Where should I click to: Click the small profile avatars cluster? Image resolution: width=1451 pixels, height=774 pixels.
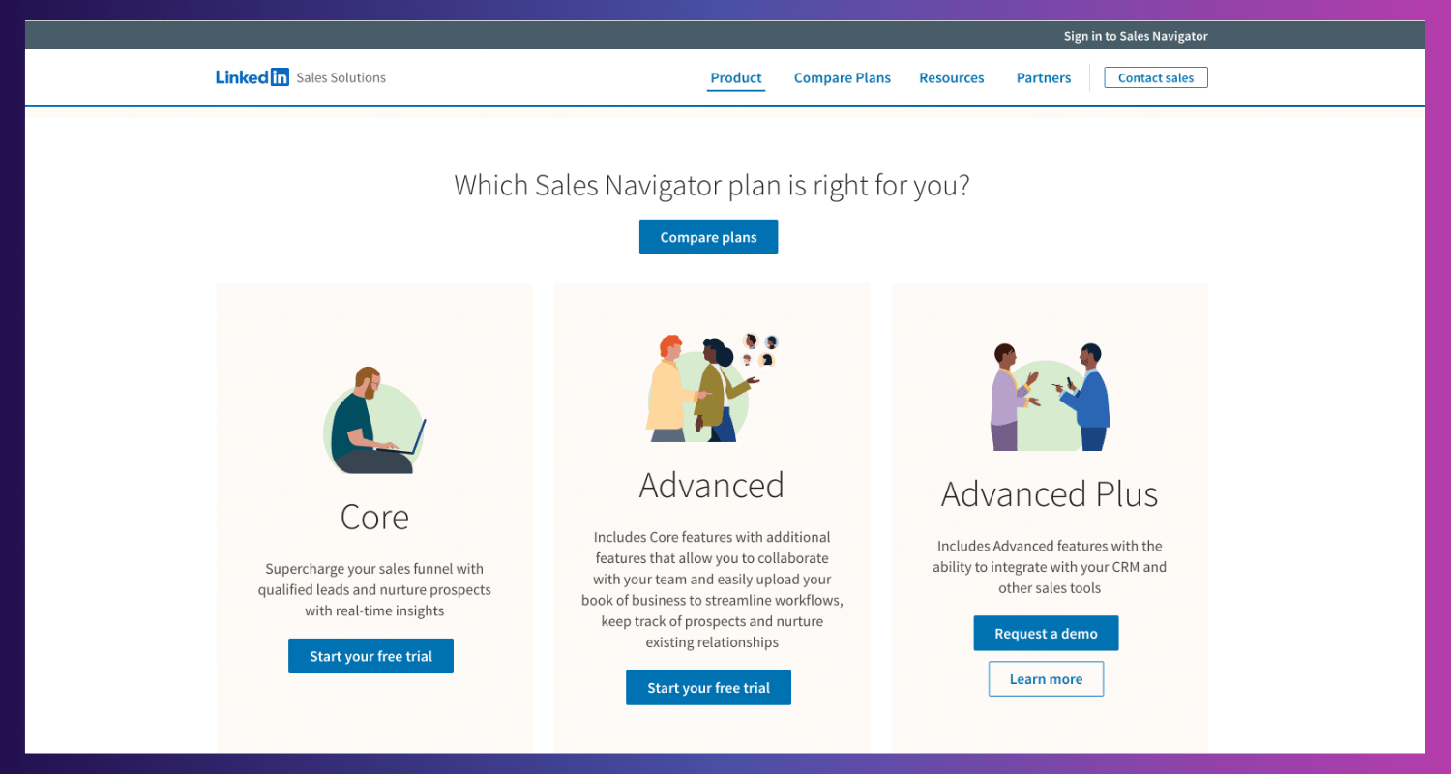point(759,350)
